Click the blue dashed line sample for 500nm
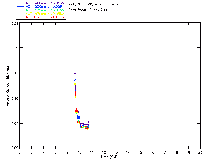The height and width of the screenshot is (165, 206). click(21, 6)
